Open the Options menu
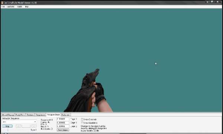Viewport: 223px width, 134px height. (11, 7)
